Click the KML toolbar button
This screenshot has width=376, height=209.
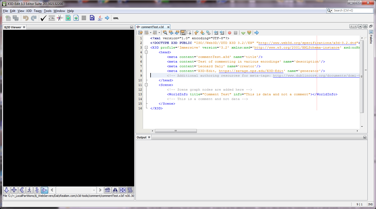116,18
